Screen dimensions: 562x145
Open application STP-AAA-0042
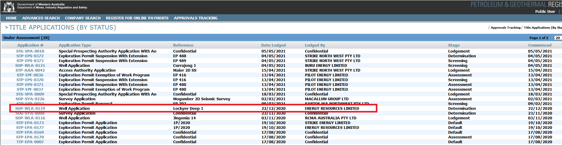(30, 70)
